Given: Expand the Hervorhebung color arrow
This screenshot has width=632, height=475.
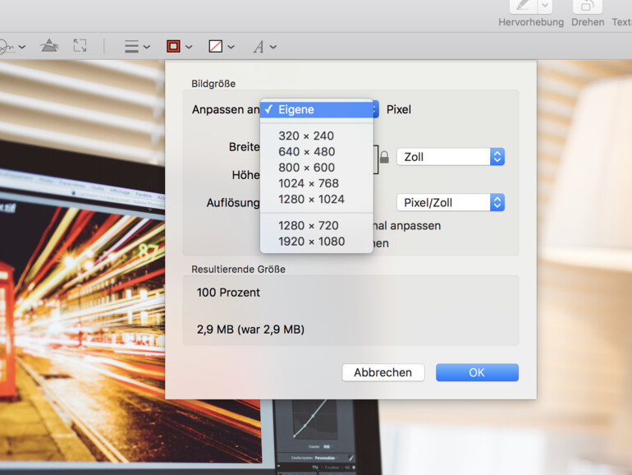Looking at the screenshot, I should [x=545, y=7].
